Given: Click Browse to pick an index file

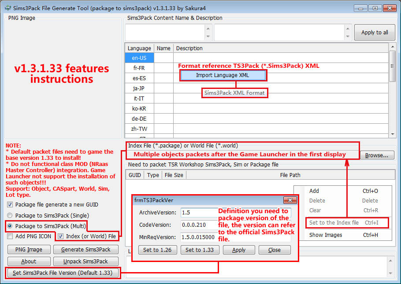Looking at the screenshot, I should 376,155.
